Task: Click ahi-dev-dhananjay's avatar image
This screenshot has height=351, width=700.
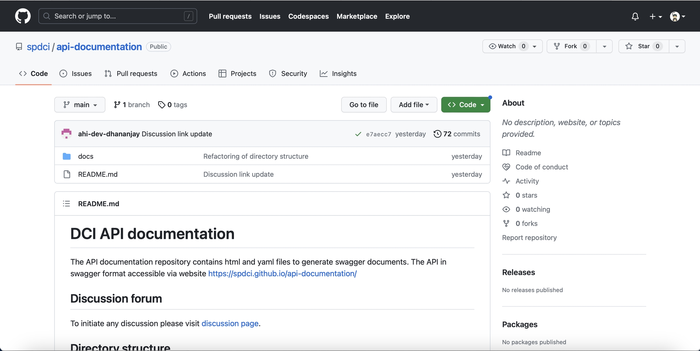Action: click(x=66, y=134)
